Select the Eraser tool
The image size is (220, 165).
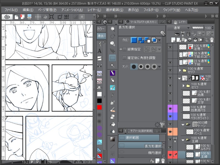(112, 117)
